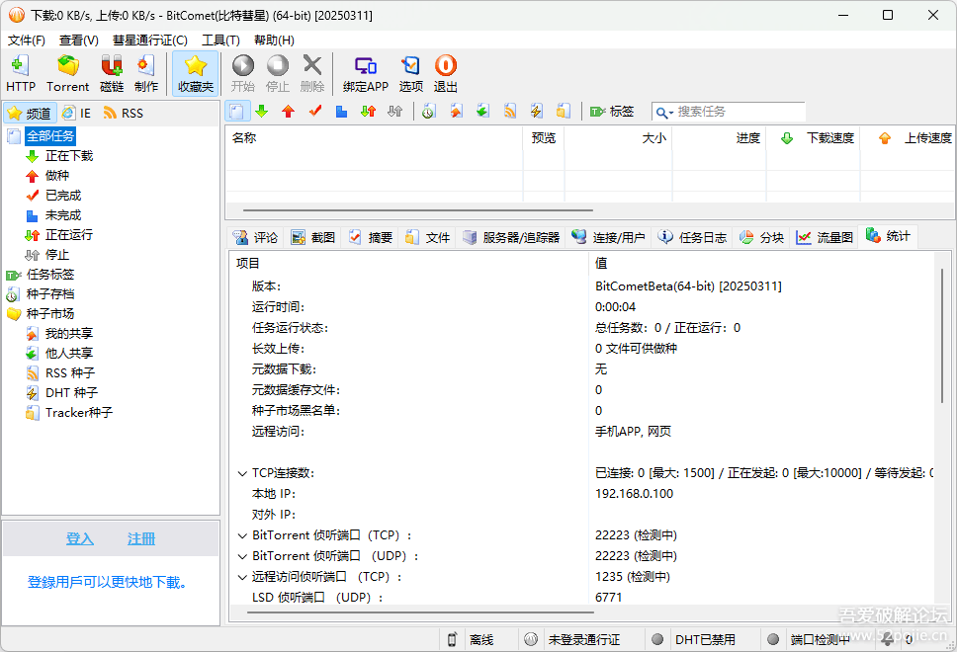This screenshot has height=652, width=957.
Task: Select 正在下載 in the sidebar tree
Action: click(69, 156)
